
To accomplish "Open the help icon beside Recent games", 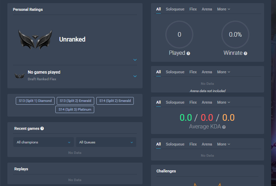I will (42, 128).
